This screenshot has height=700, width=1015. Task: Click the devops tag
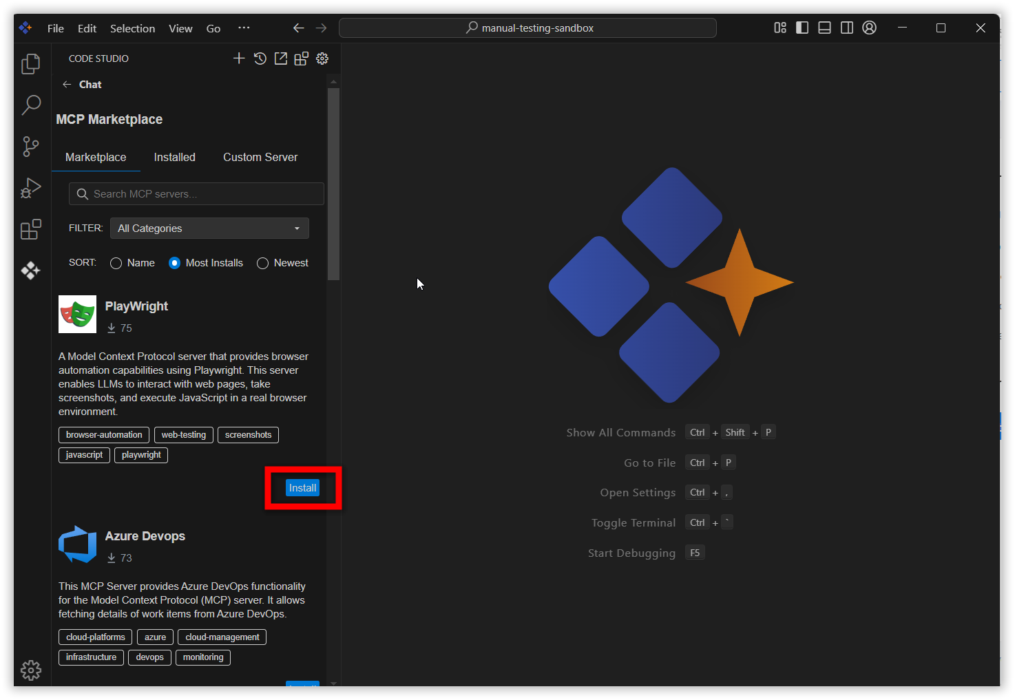coord(149,657)
